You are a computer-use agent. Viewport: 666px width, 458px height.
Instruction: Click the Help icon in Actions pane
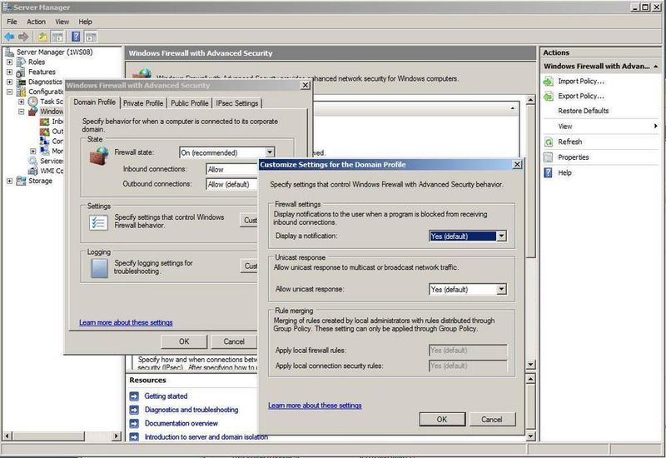point(549,172)
